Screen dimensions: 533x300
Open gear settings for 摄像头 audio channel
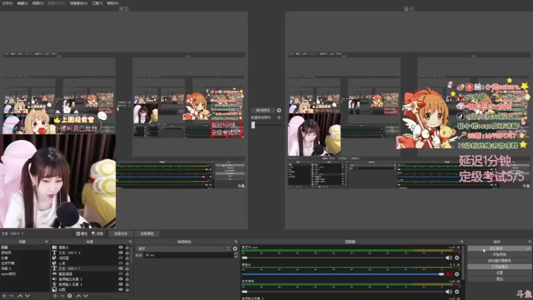click(x=457, y=274)
